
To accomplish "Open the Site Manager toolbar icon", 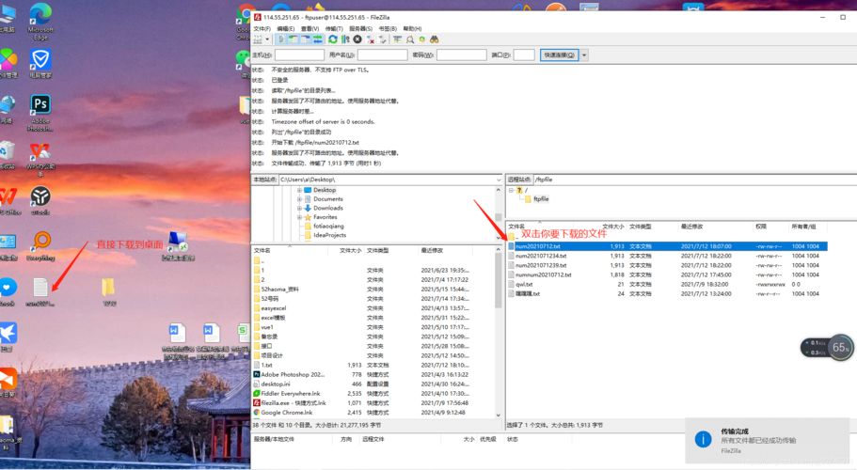I will pos(258,39).
